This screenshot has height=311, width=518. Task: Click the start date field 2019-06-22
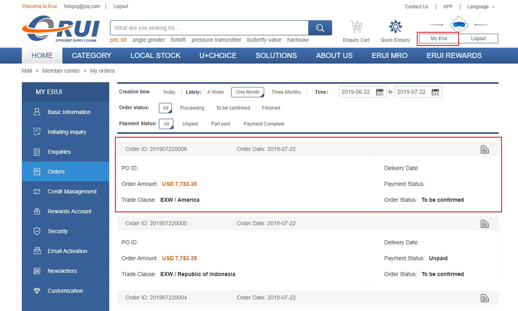click(x=363, y=92)
